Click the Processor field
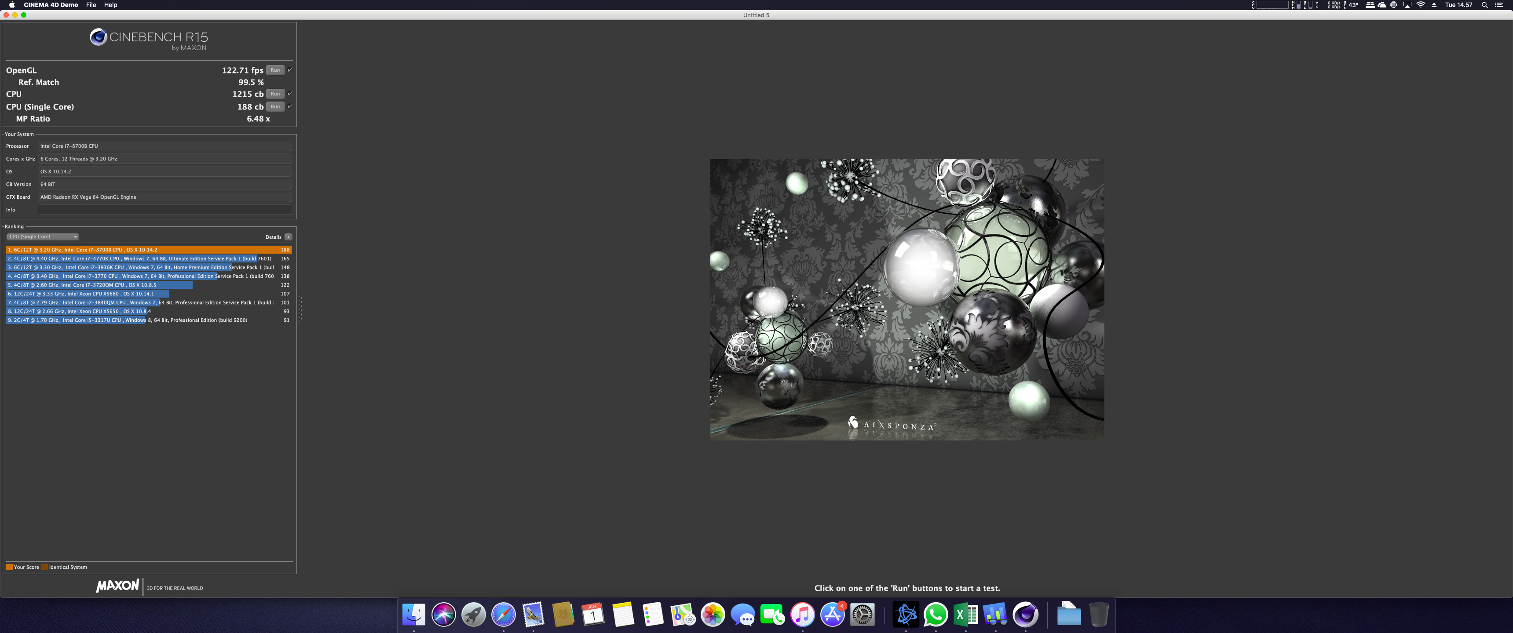 click(165, 146)
